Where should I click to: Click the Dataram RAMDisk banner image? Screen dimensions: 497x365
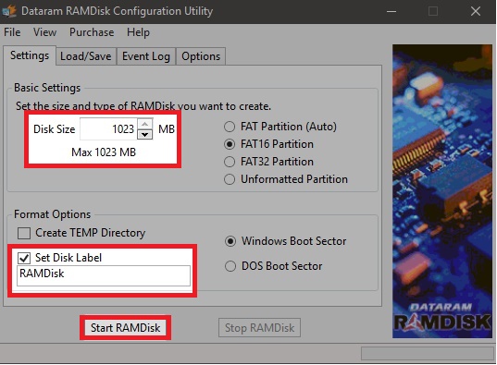coord(442,191)
